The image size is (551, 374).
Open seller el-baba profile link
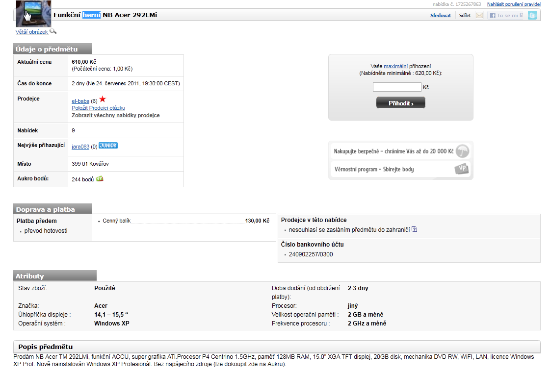pos(80,101)
